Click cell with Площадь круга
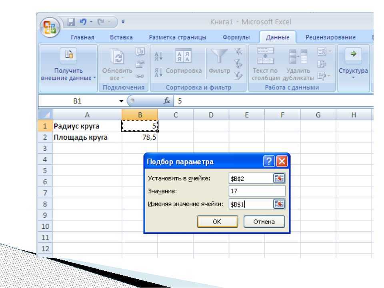The image size is (384, 288). 87,137
